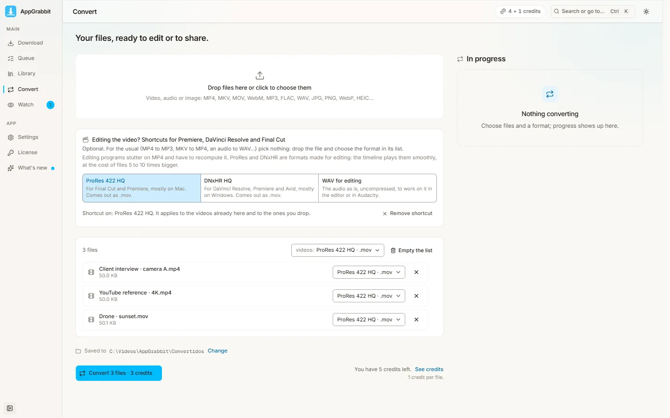Click Empty the list
This screenshot has width=670, height=418.
(411, 250)
